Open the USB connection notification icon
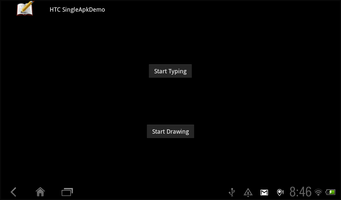This screenshot has width=341, height=200. pyautogui.click(x=232, y=192)
